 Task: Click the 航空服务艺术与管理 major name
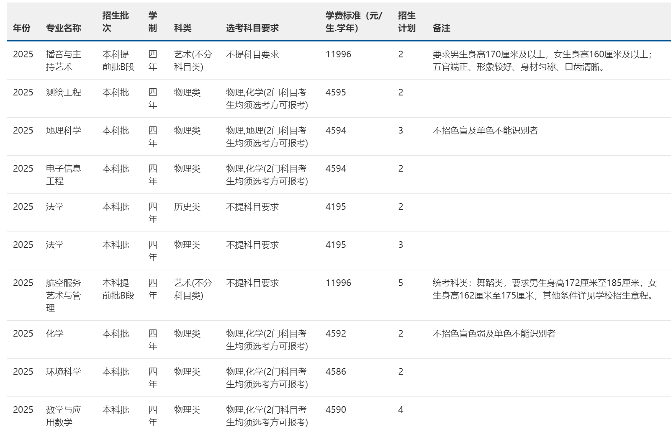[63, 295]
